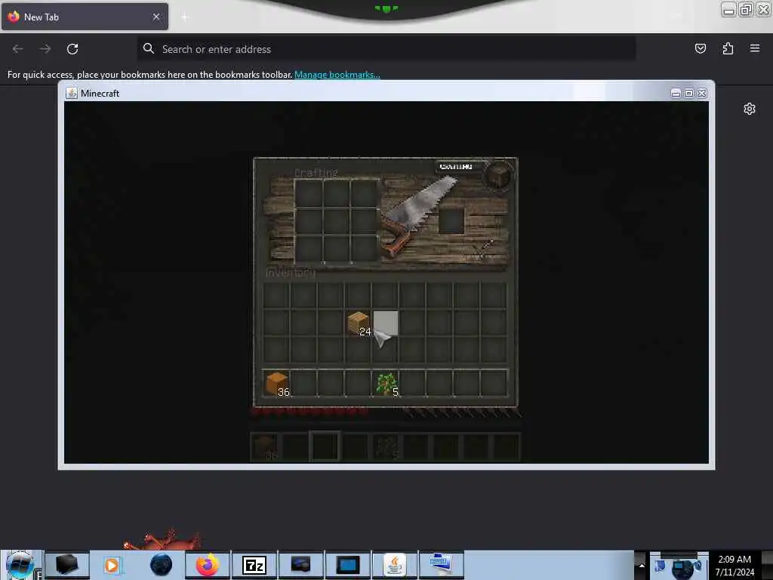Show hidden system tray icons arrow

(x=642, y=565)
